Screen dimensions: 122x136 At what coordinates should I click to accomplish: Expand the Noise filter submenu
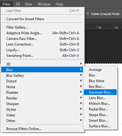click(42, 87)
